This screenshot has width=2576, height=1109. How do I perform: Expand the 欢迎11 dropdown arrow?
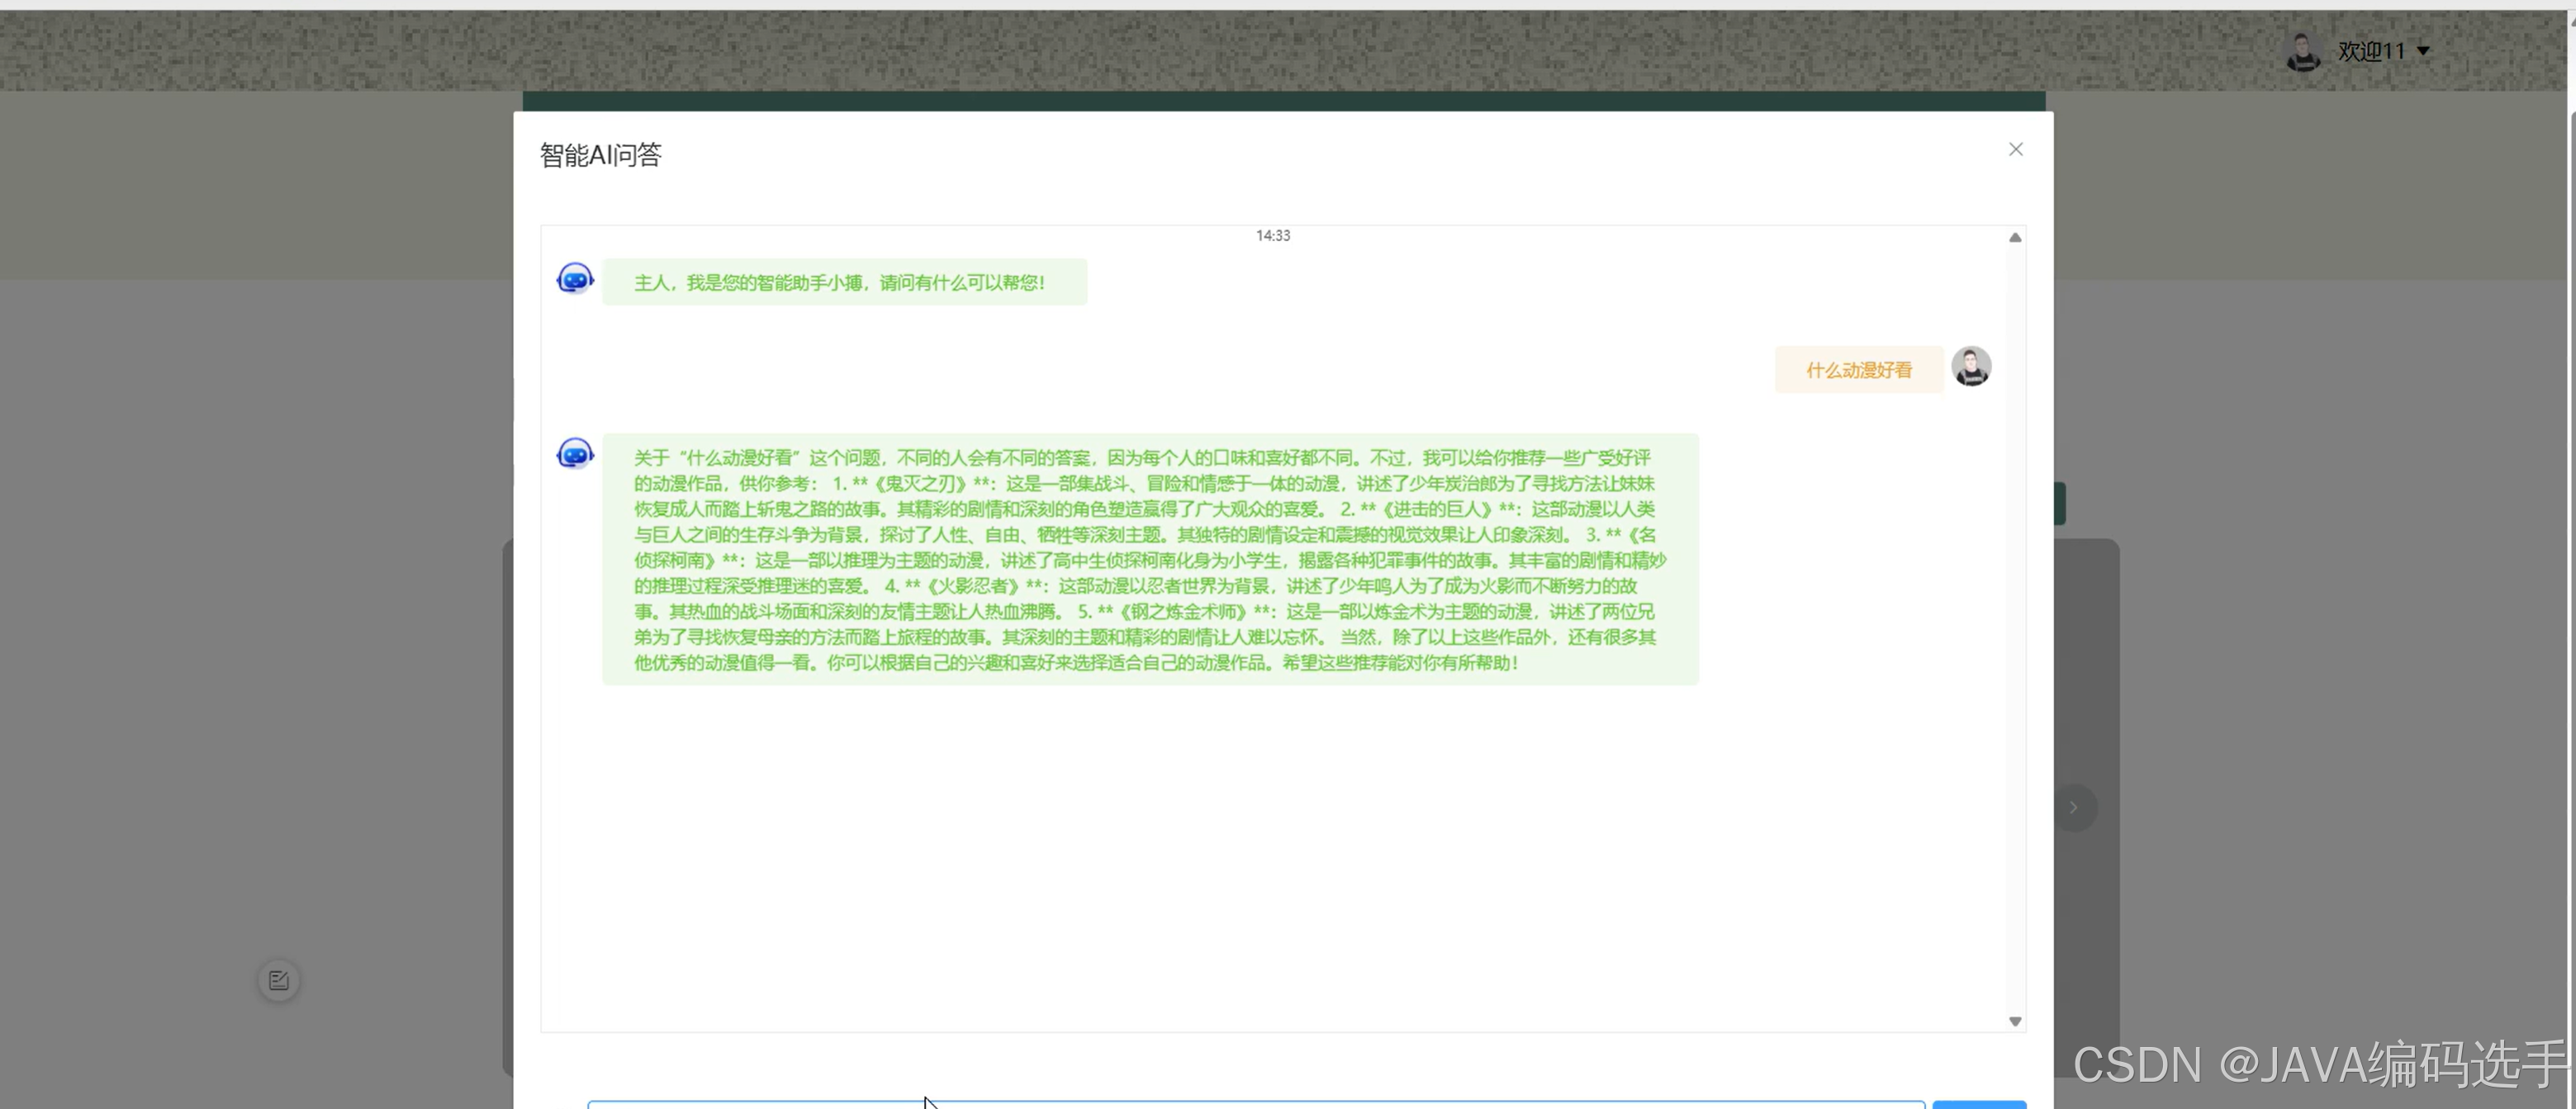2423,51
